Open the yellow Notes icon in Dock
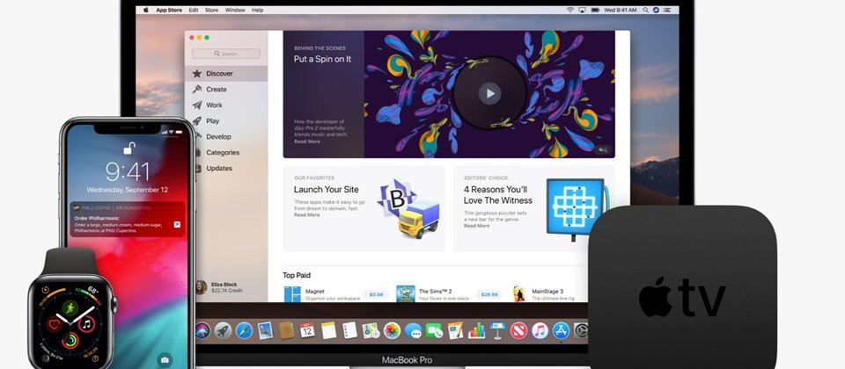This screenshot has height=369, width=845. tap(328, 330)
